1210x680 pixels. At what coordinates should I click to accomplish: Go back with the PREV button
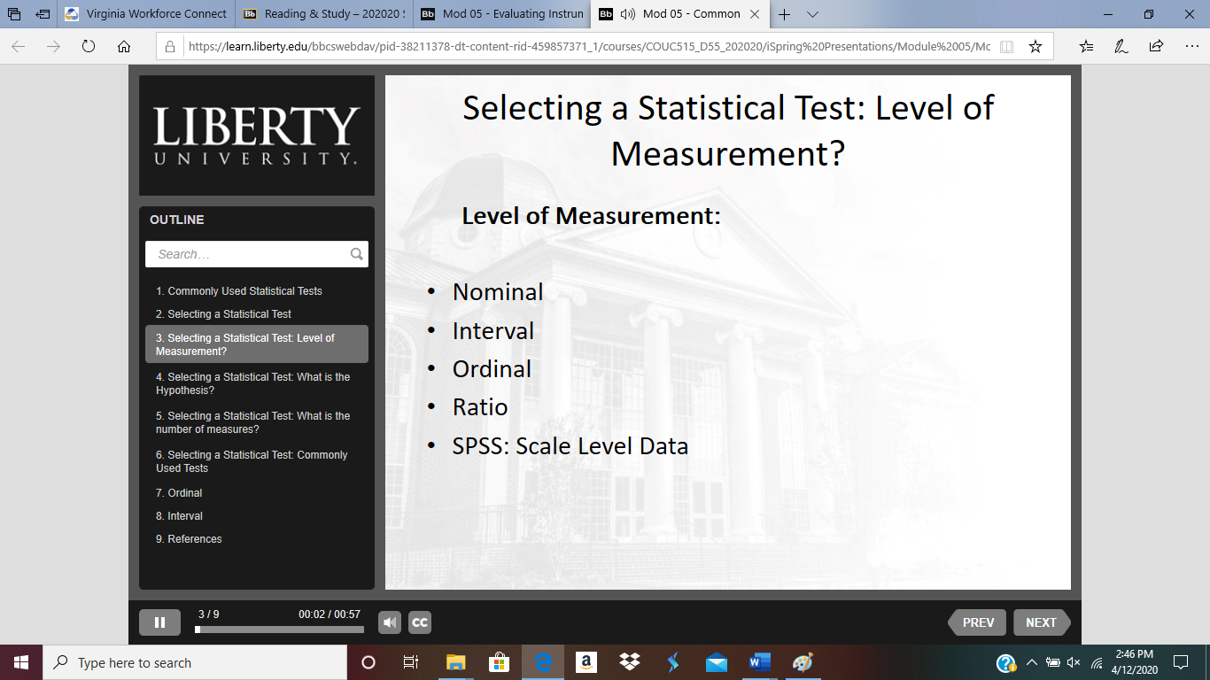[x=978, y=622]
